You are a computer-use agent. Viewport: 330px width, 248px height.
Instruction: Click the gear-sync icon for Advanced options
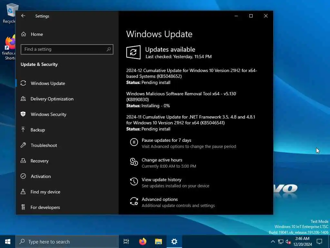pos(134,201)
